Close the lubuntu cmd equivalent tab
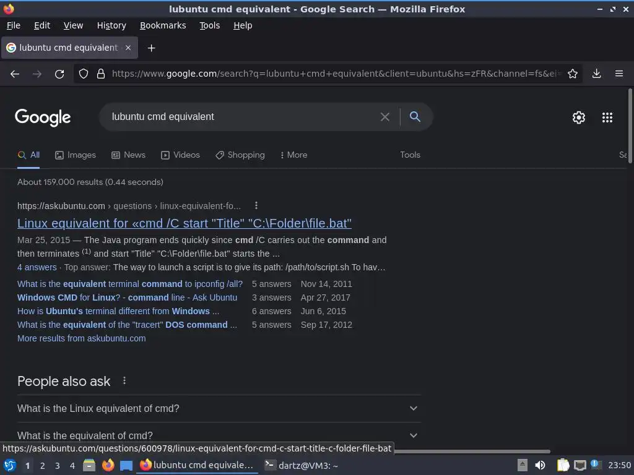 click(x=128, y=48)
